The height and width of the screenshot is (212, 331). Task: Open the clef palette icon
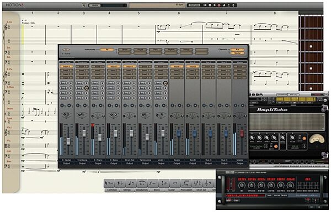[208, 183]
